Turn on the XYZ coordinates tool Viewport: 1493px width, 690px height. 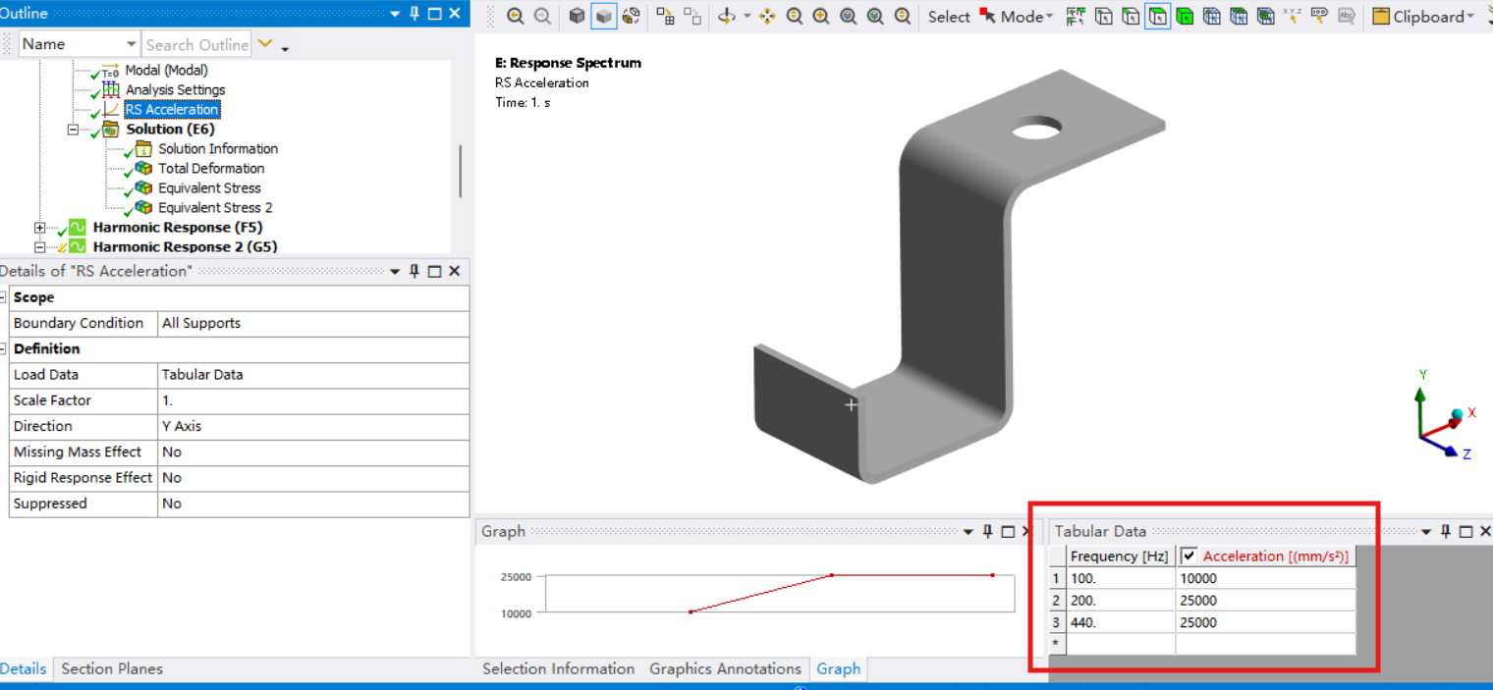point(1293,17)
